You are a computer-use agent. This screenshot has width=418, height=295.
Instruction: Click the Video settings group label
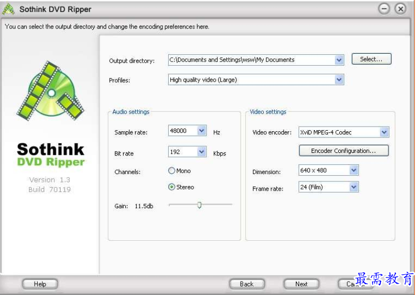click(x=268, y=112)
